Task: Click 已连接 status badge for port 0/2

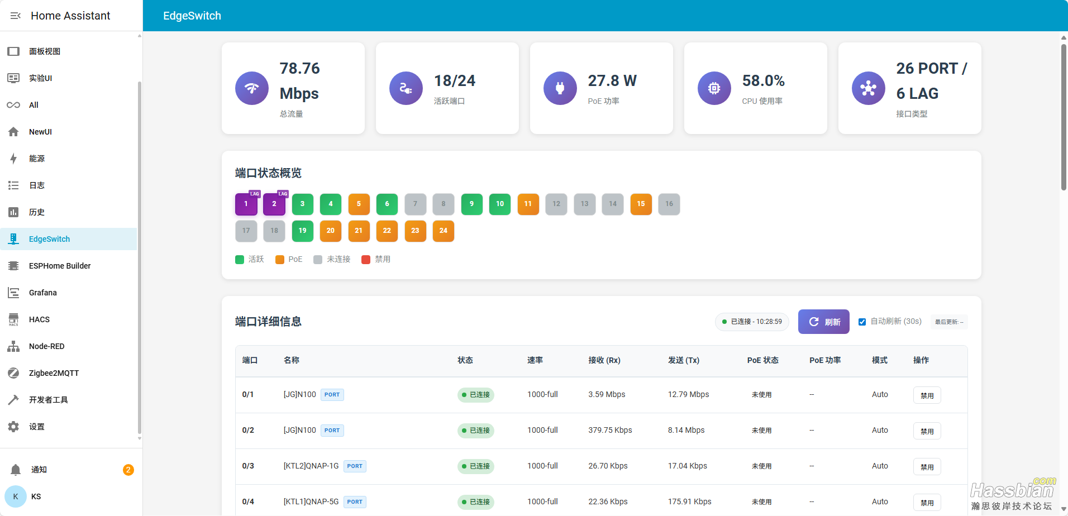Action: pos(476,431)
